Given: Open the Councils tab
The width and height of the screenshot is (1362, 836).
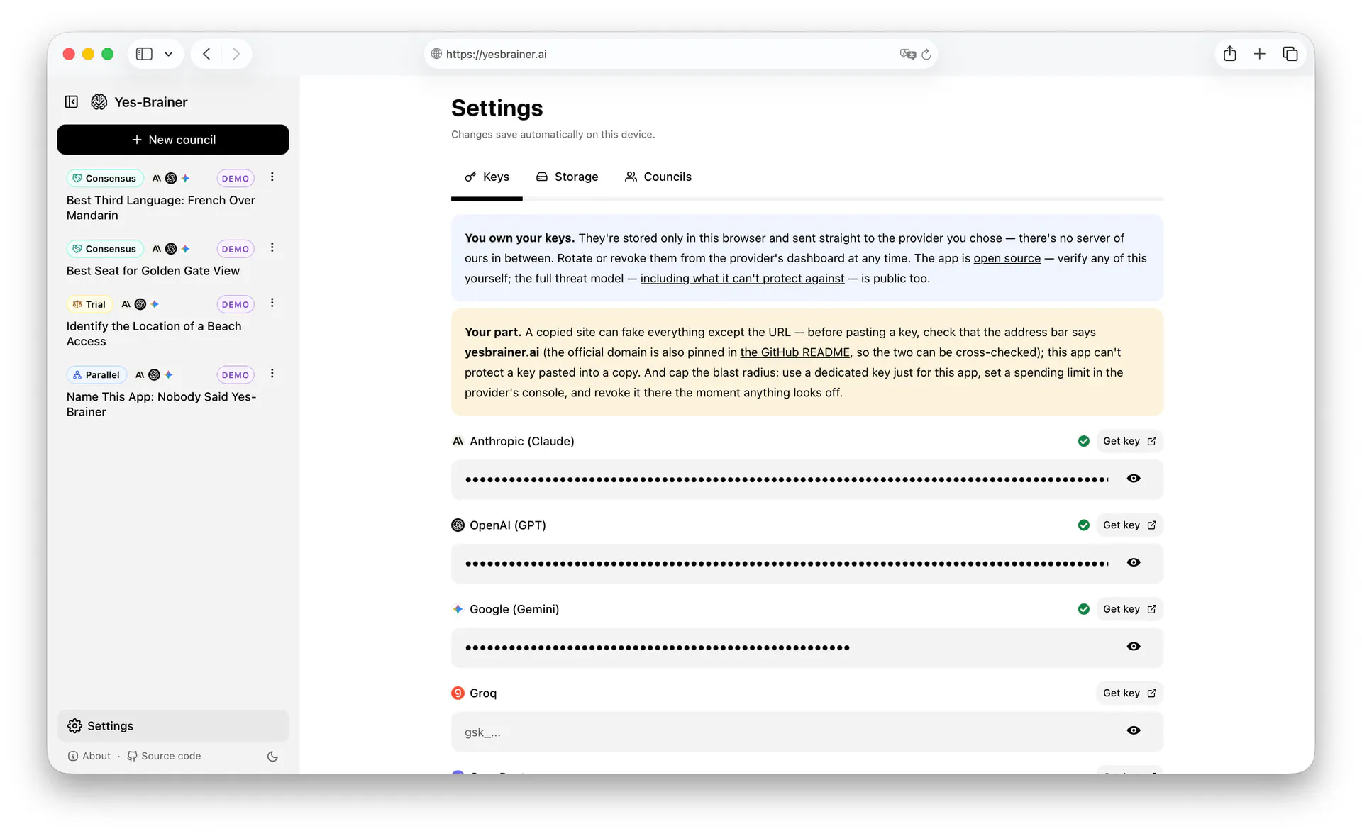Looking at the screenshot, I should pyautogui.click(x=658, y=177).
